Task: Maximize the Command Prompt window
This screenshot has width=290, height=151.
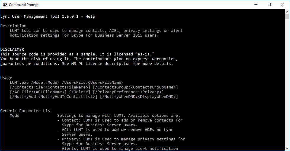Action: pyautogui.click(x=269, y=4)
